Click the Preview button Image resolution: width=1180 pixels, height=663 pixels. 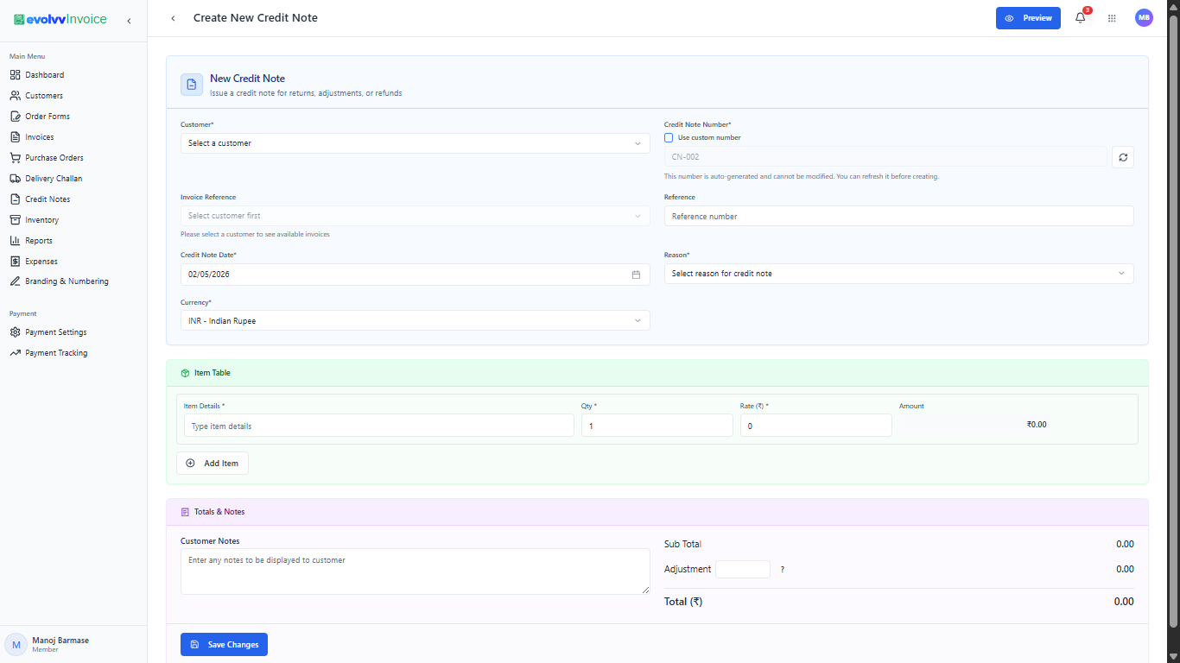[x=1028, y=18]
